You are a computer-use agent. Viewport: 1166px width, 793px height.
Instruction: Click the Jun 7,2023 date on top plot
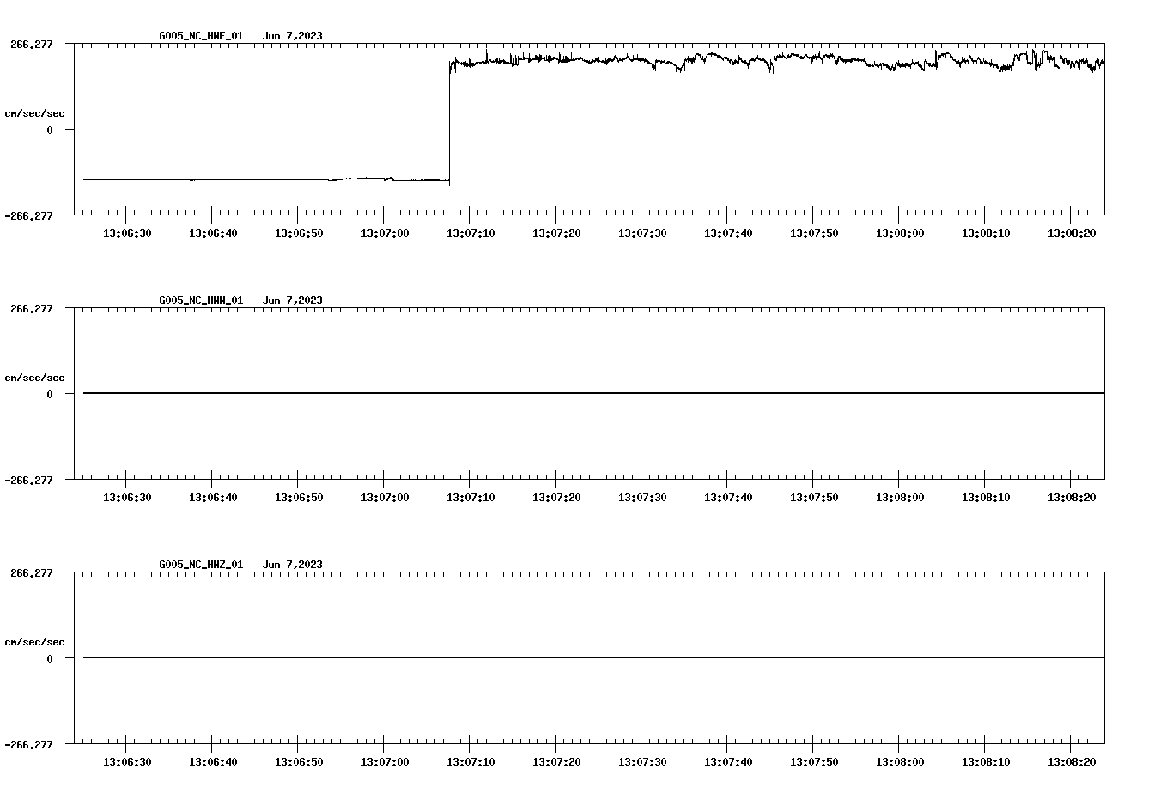pos(293,36)
